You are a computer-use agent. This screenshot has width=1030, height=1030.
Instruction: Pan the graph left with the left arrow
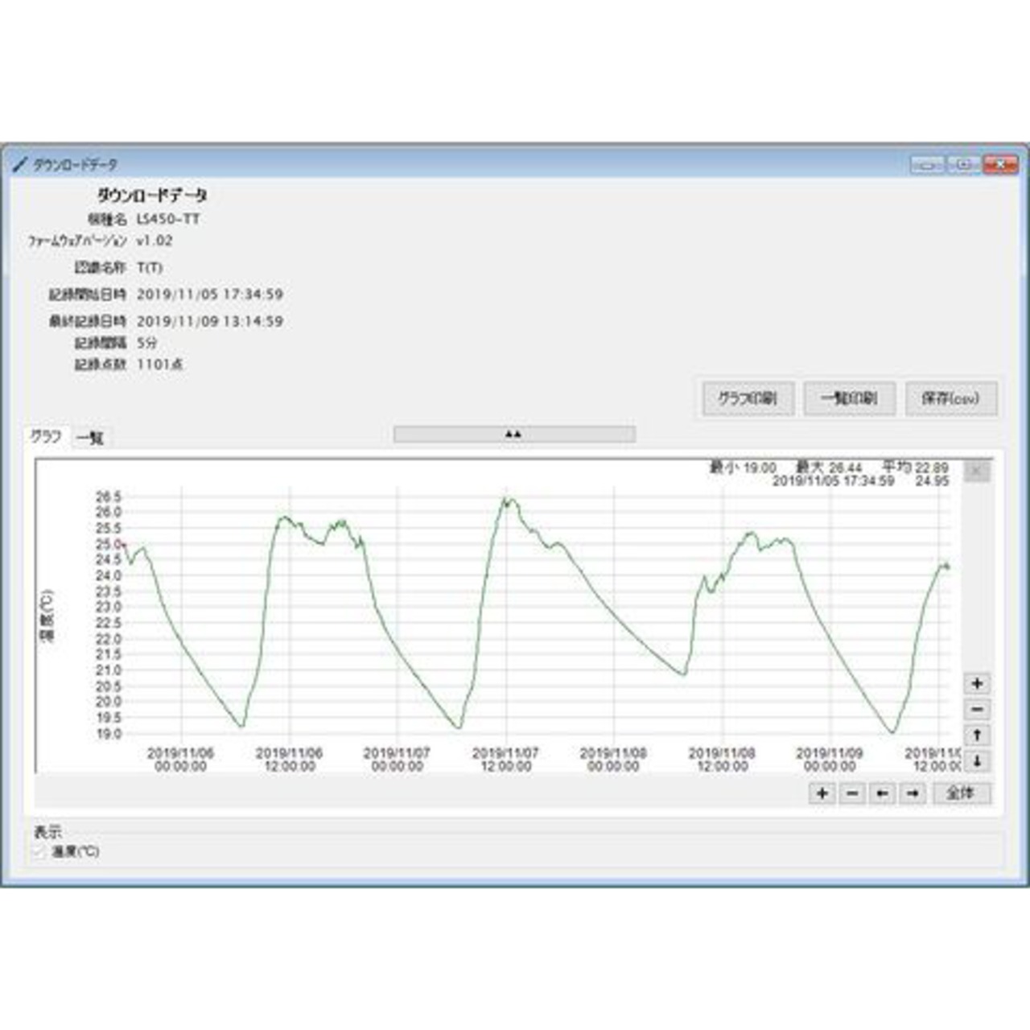pyautogui.click(x=883, y=793)
